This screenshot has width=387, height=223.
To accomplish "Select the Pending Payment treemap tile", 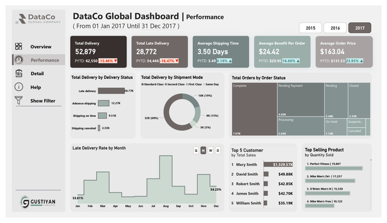I will click(301, 99).
